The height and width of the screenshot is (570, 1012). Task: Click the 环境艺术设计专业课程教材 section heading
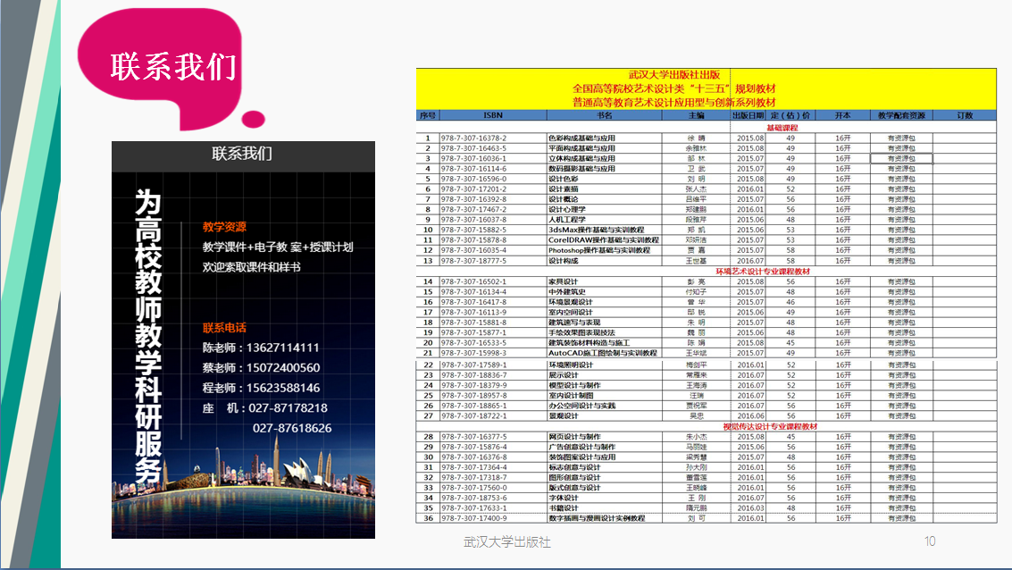tap(763, 272)
